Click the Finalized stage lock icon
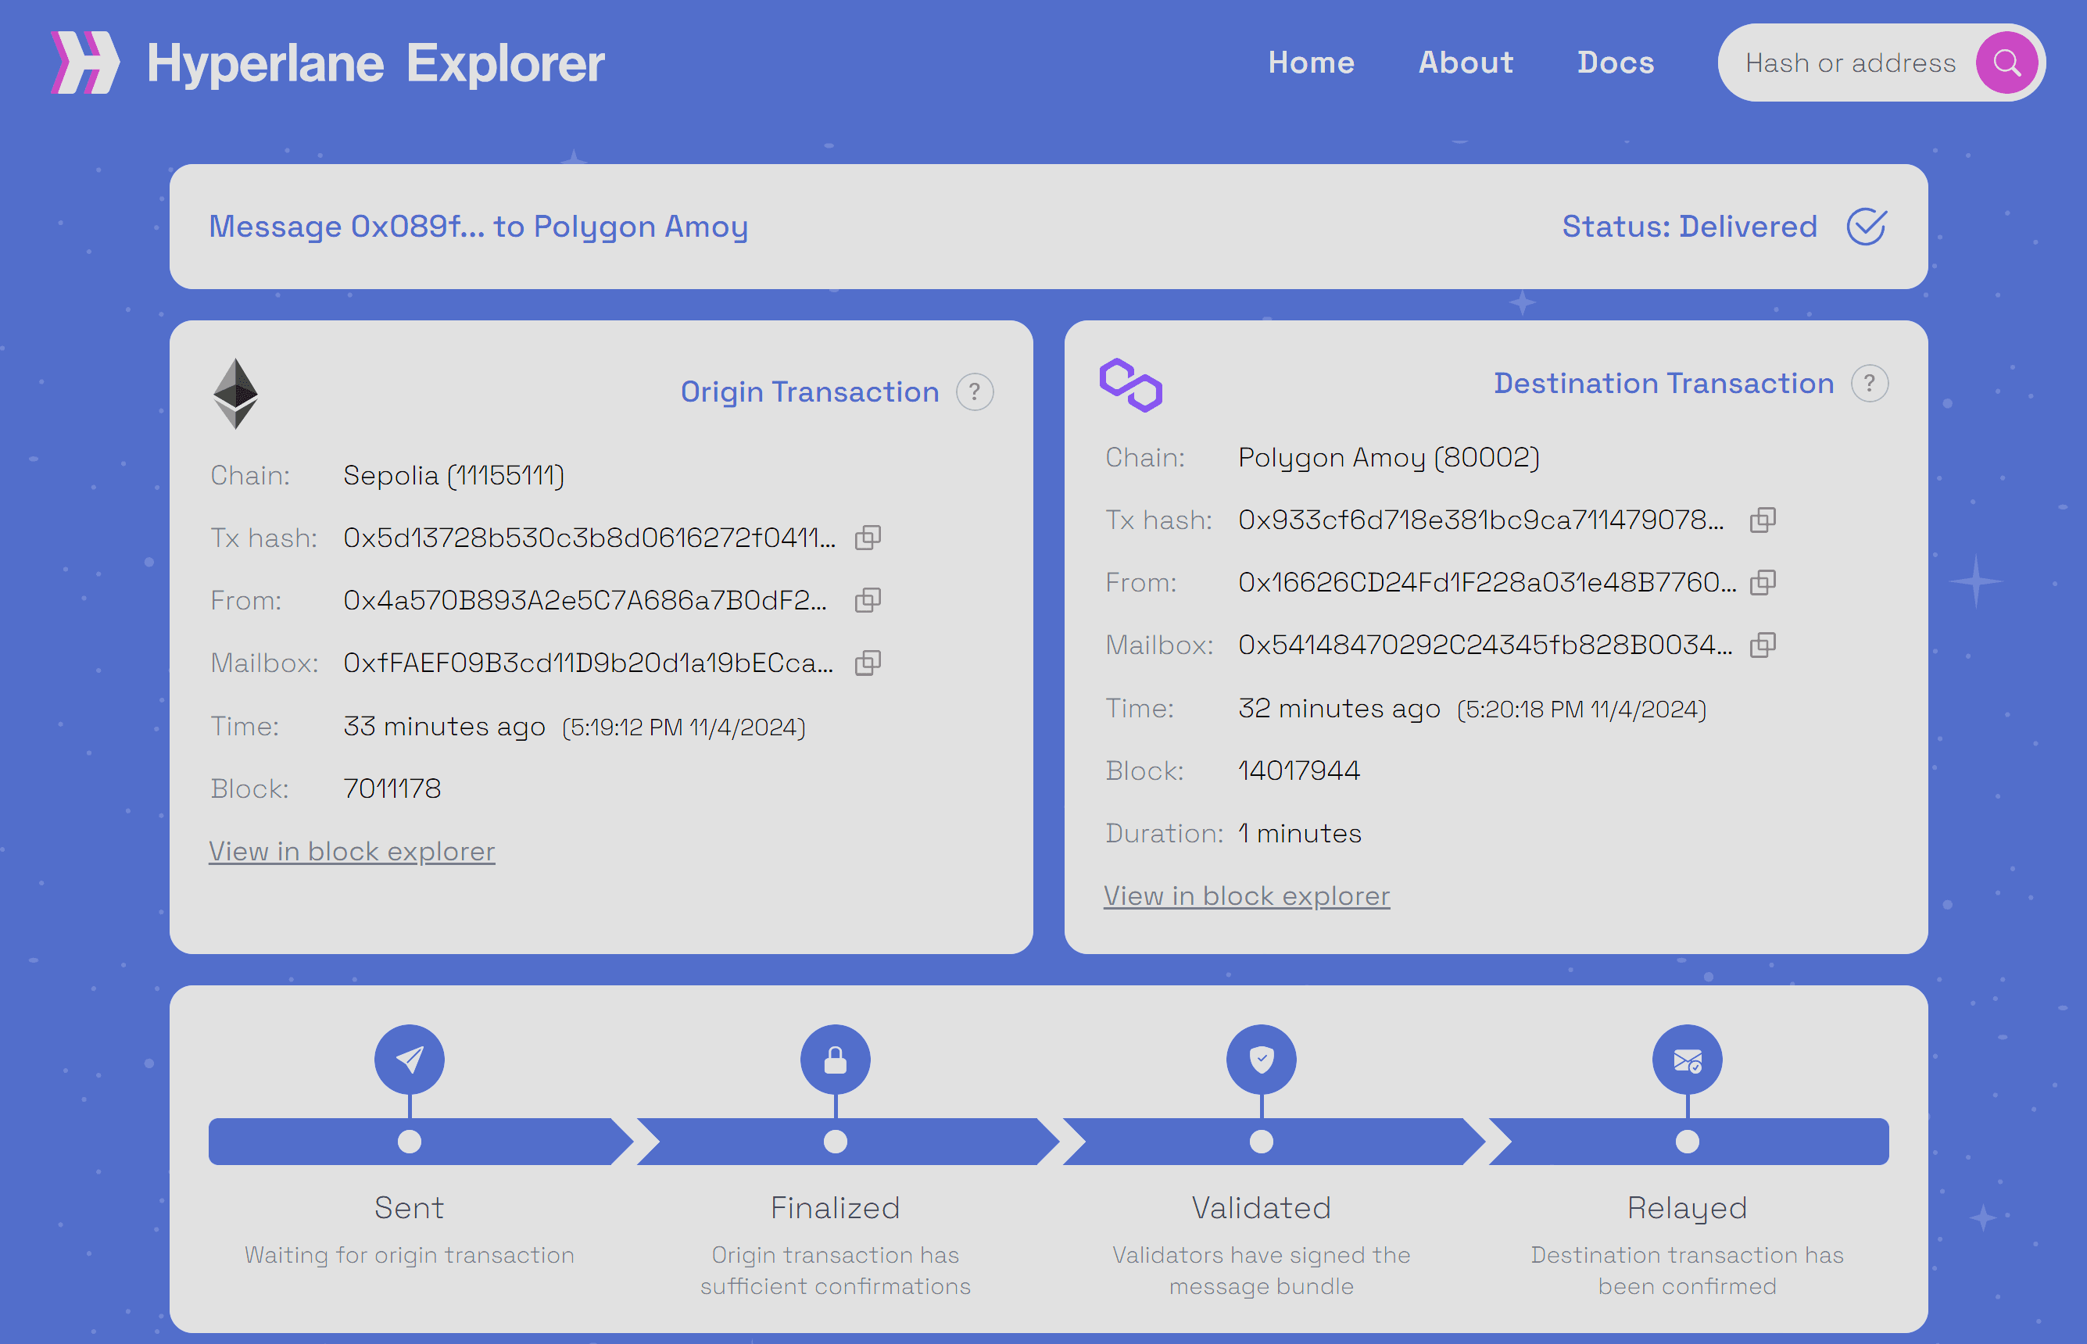The image size is (2087, 1344). [x=836, y=1060]
